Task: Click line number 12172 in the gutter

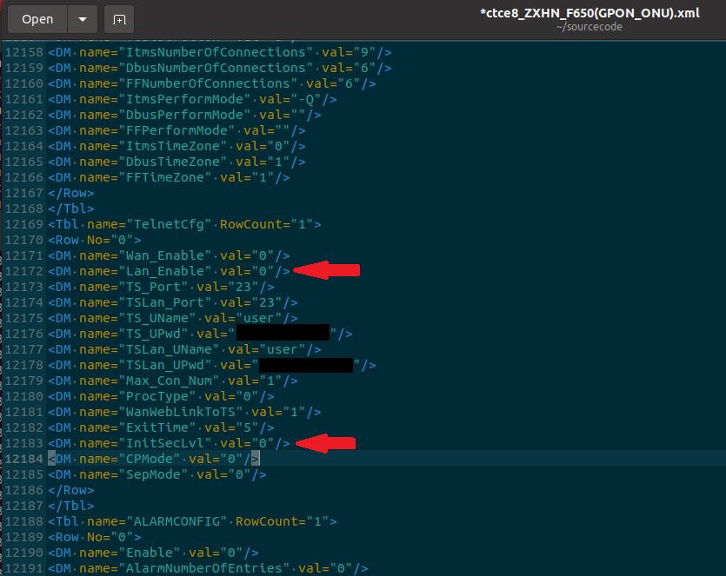Action: [x=23, y=271]
